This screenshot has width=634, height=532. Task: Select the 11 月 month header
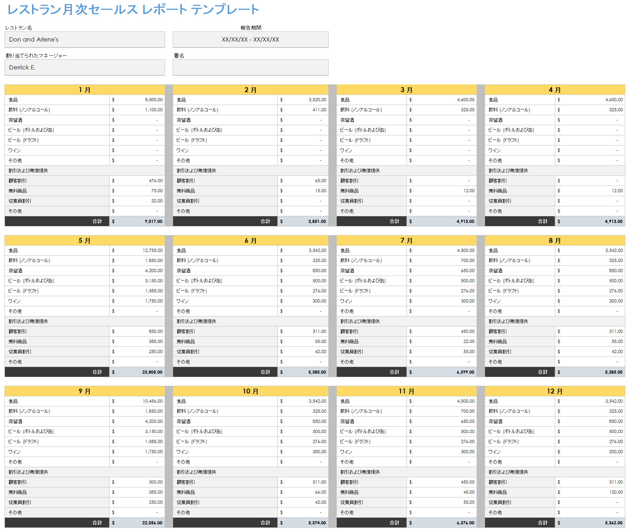pyautogui.click(x=406, y=391)
